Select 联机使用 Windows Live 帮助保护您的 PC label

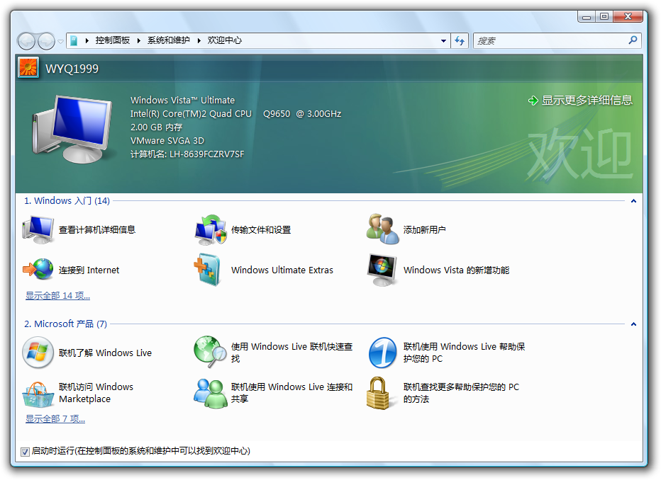point(464,353)
